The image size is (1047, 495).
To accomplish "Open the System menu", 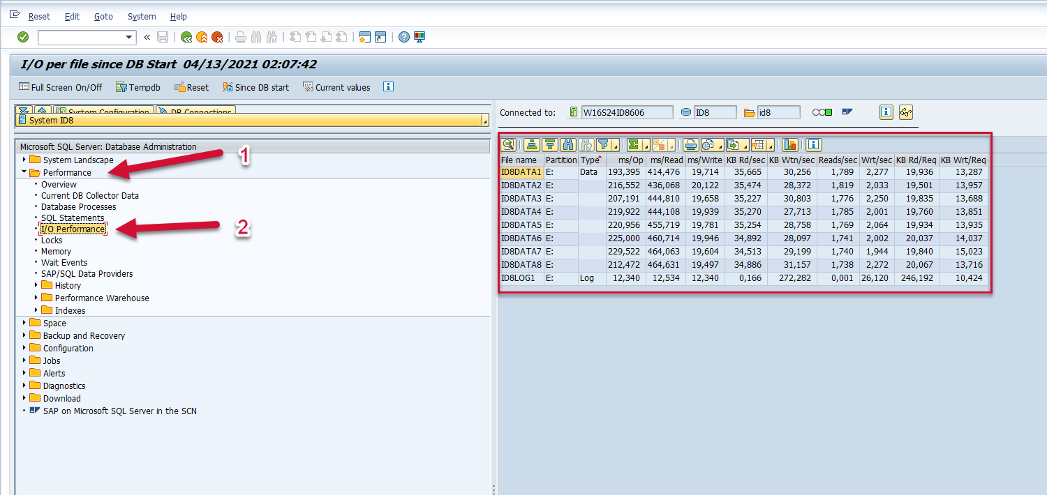I will tap(142, 16).
